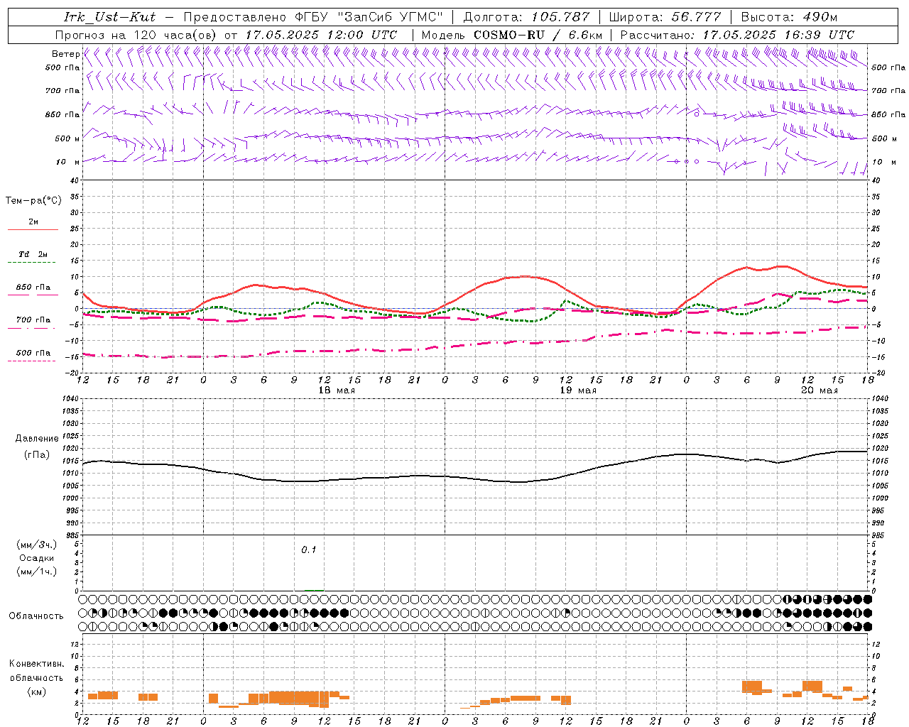
Task: Click the '(мм/3ч.)' precipitation unit label
Action: pos(37,545)
